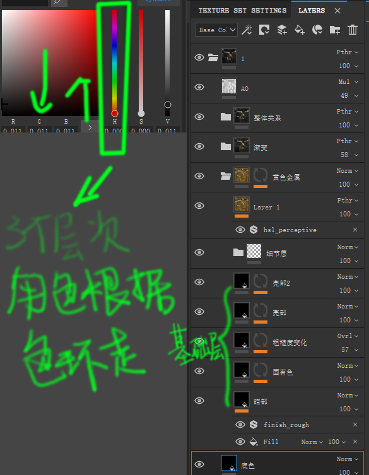Click the bucket icon of the Fill effect
The image size is (369, 475).
pyautogui.click(x=254, y=442)
